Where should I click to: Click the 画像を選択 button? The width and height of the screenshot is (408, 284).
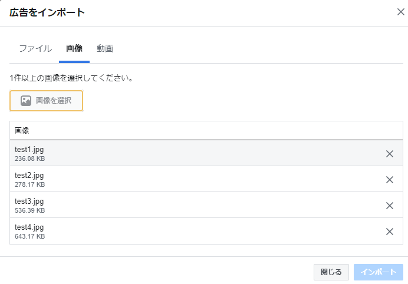tap(47, 101)
